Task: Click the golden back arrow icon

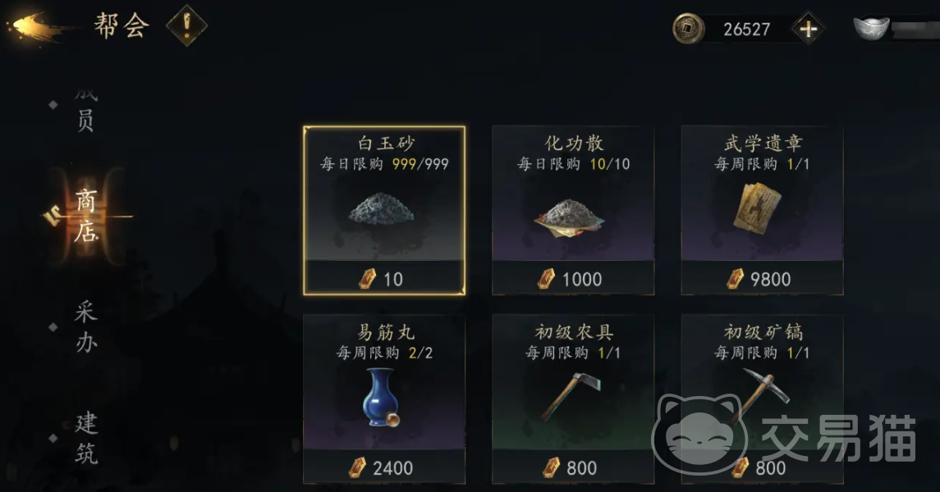Action: click(x=34, y=28)
